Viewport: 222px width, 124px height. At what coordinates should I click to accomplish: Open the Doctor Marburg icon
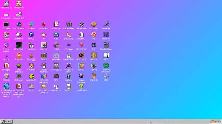pyautogui.click(x=44, y=66)
